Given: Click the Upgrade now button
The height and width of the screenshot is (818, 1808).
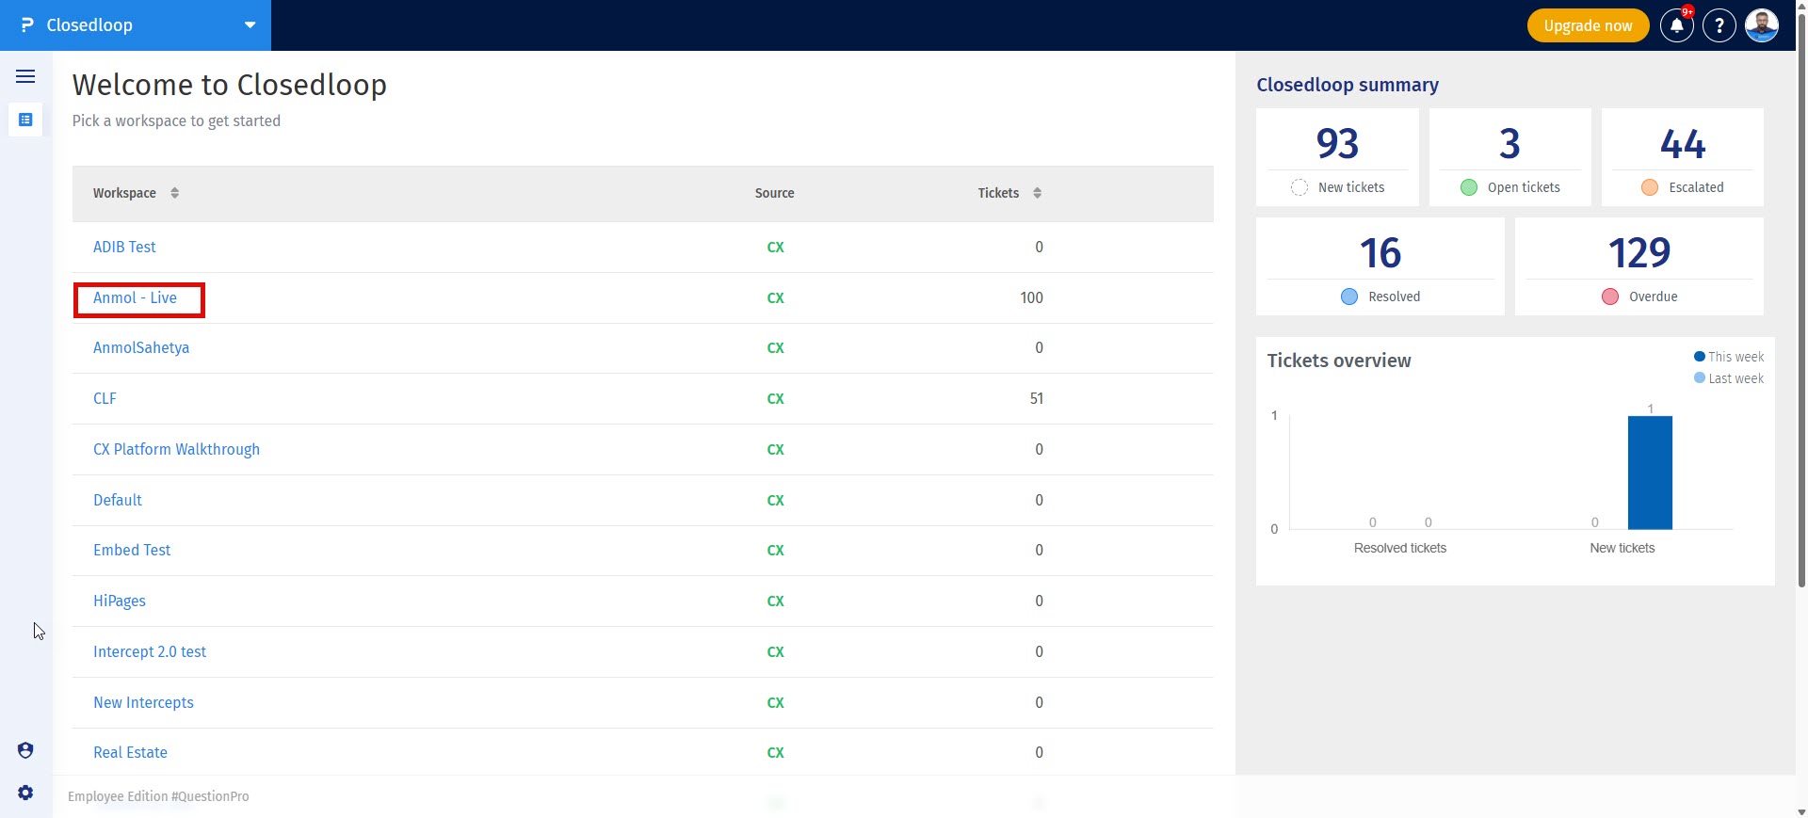Looking at the screenshot, I should 1588,25.
